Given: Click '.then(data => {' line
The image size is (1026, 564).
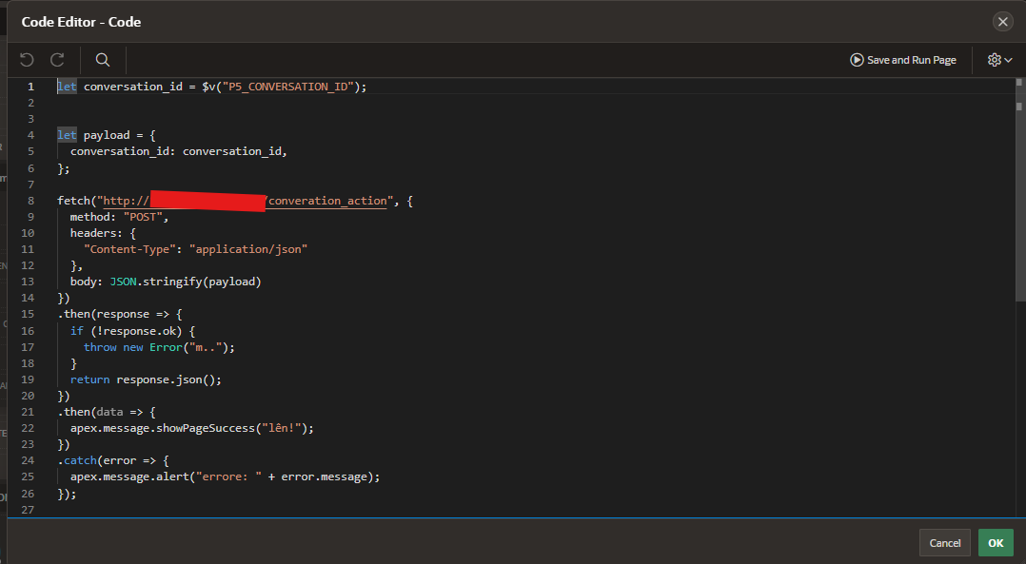Looking at the screenshot, I should (x=107, y=412).
